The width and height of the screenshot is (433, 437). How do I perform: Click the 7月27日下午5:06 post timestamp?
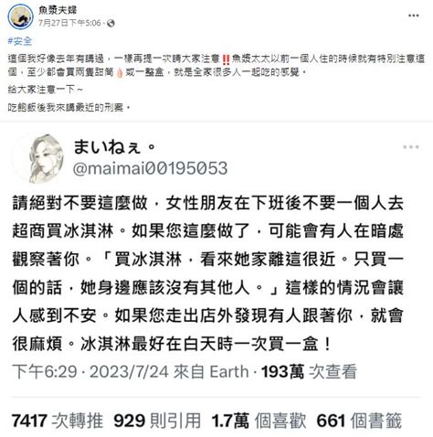(69, 23)
